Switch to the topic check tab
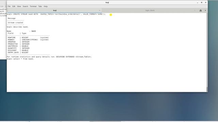Viewport: 218px width, 122px height. [x=150, y=11]
